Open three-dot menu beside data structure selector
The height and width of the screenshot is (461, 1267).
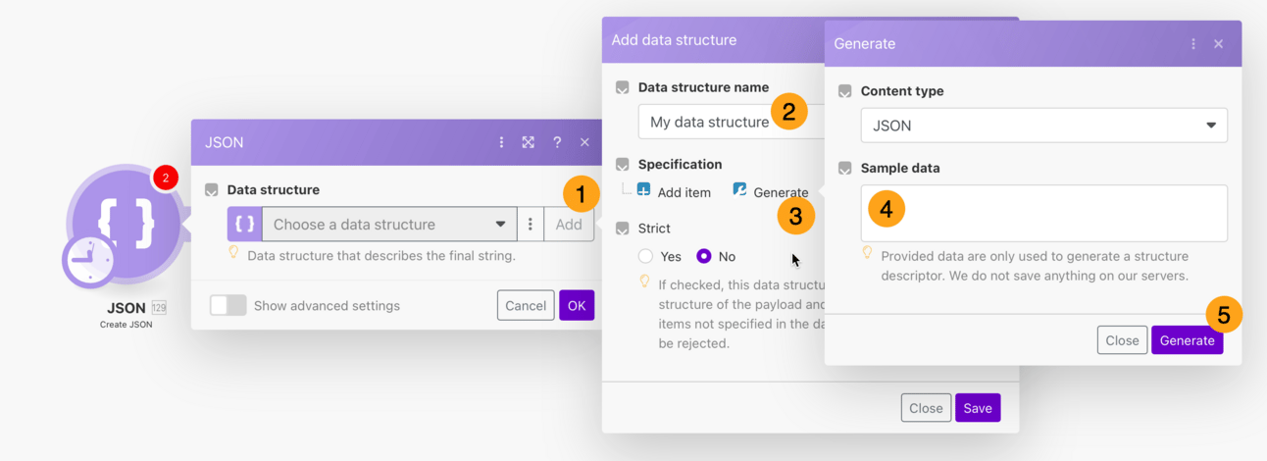tap(531, 225)
